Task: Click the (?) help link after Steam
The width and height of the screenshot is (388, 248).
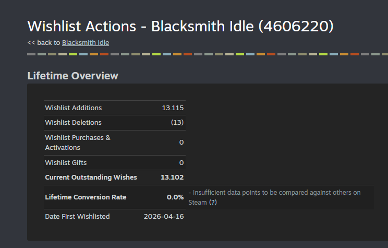Action: 213,203
